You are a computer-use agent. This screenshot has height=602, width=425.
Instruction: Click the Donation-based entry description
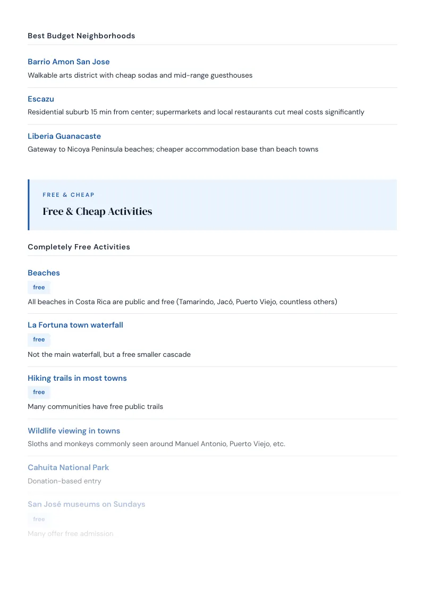click(x=64, y=481)
